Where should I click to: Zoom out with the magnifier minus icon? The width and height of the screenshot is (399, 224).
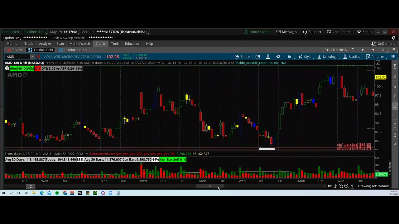point(347,186)
